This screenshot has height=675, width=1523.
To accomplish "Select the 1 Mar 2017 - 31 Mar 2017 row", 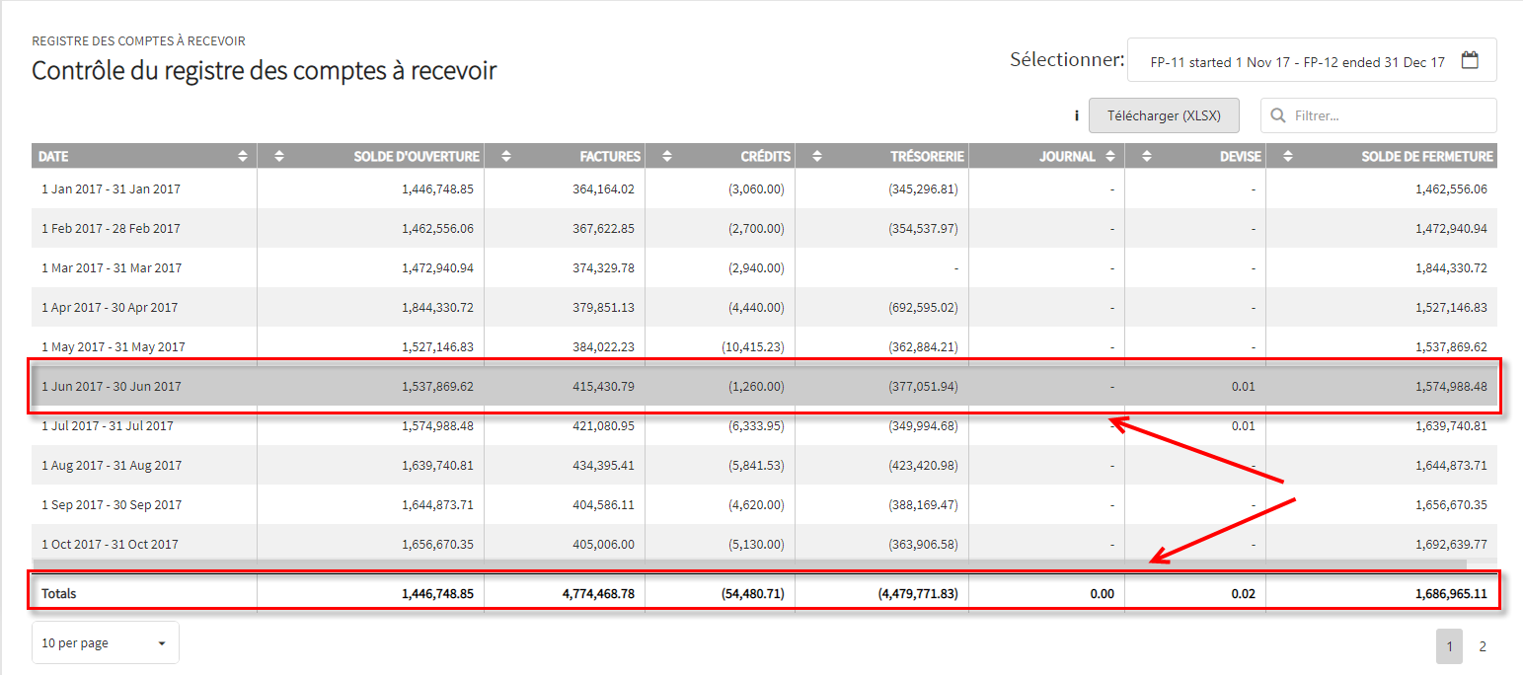I will [x=764, y=267].
